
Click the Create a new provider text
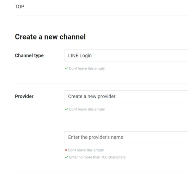click(x=92, y=96)
